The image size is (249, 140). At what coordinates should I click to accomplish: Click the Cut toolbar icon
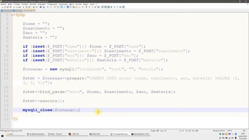[x=23, y=7]
